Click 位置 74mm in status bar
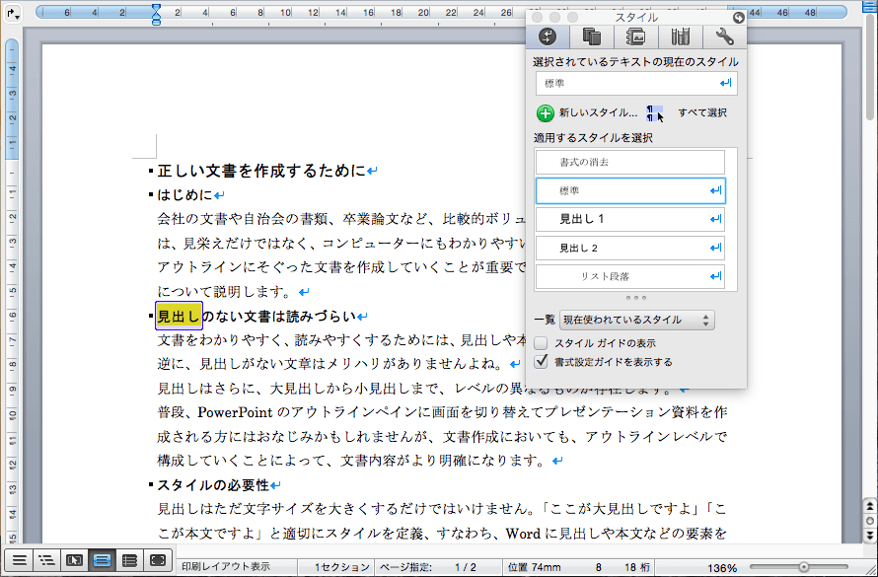Image resolution: width=878 pixels, height=577 pixels. 534,567
